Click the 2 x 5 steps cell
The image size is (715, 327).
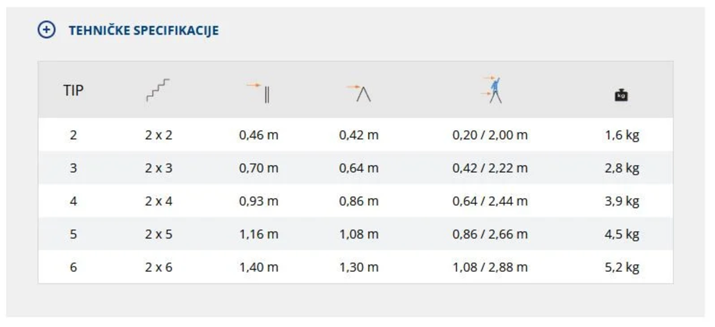coord(158,234)
